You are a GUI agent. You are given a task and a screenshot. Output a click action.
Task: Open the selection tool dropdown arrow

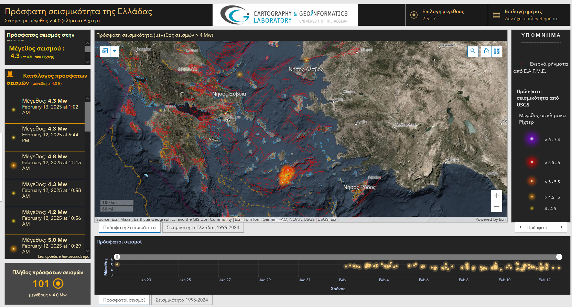115,51
